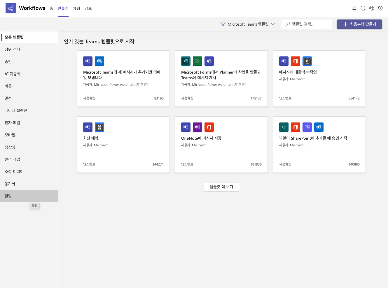Click the 템플릿 더 보기 button
Screen dimensions: 388x288
(221, 187)
